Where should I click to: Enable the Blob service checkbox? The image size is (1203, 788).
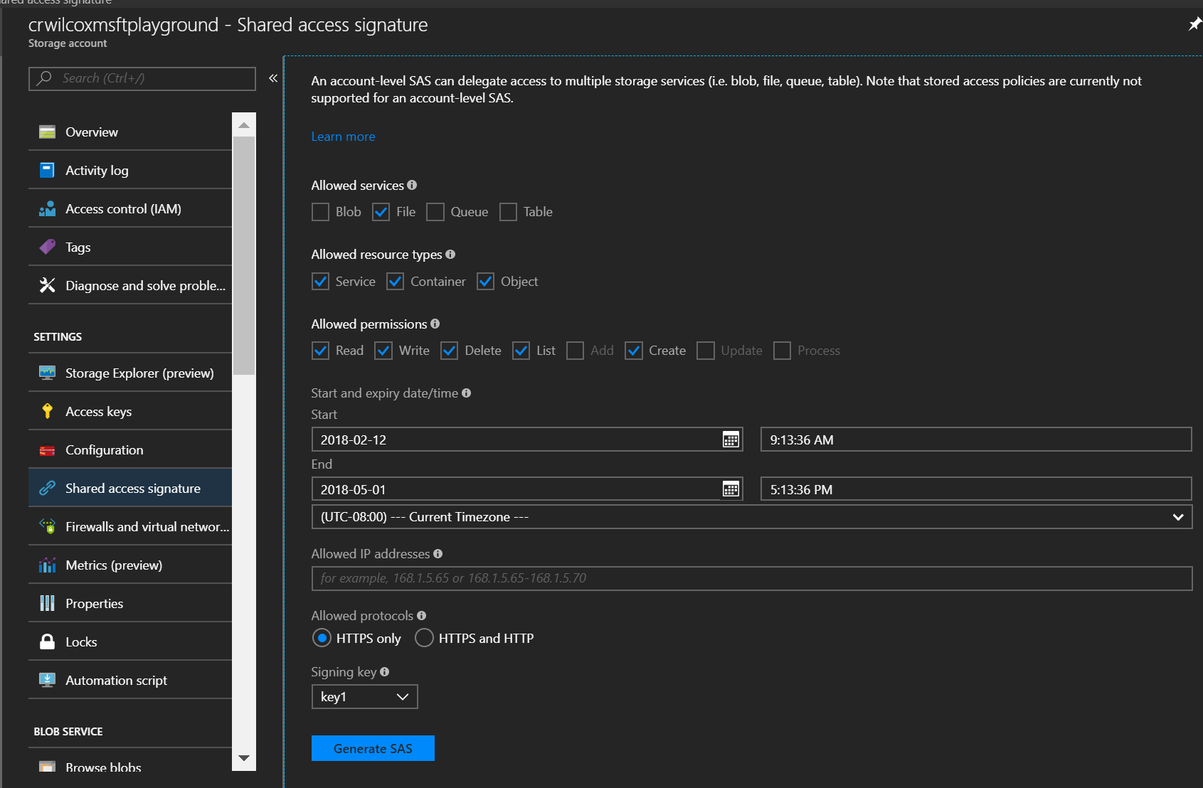tap(321, 212)
